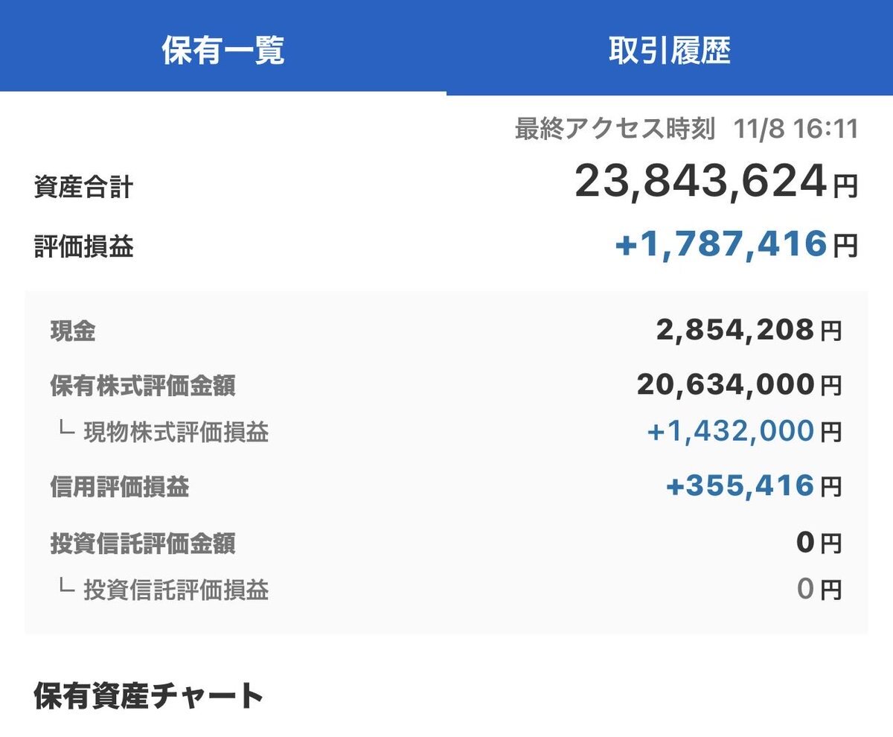Click the gray 0円 beside 投資信託評価損益

point(819,590)
